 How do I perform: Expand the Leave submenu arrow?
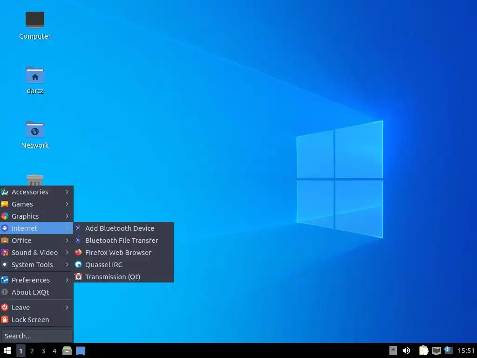click(67, 308)
